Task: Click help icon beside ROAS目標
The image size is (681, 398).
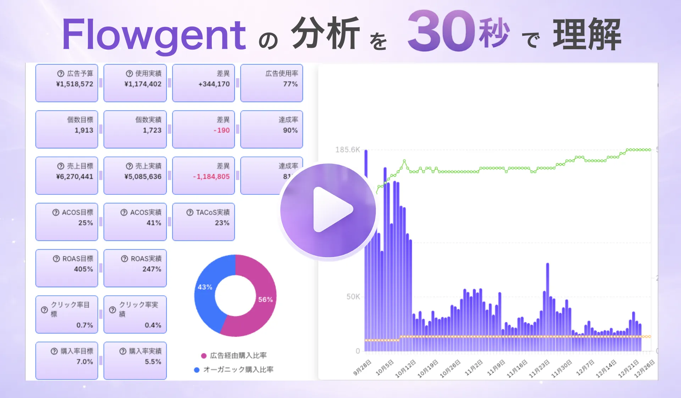Action: pyautogui.click(x=56, y=259)
